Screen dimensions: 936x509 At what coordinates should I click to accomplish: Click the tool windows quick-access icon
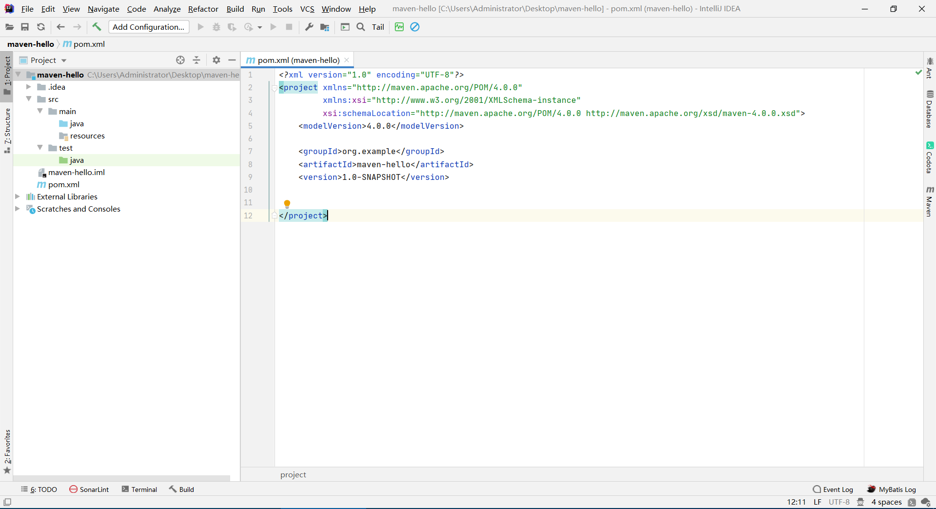point(7,502)
